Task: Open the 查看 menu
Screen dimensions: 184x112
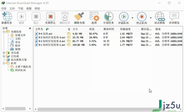Action: (29, 9)
